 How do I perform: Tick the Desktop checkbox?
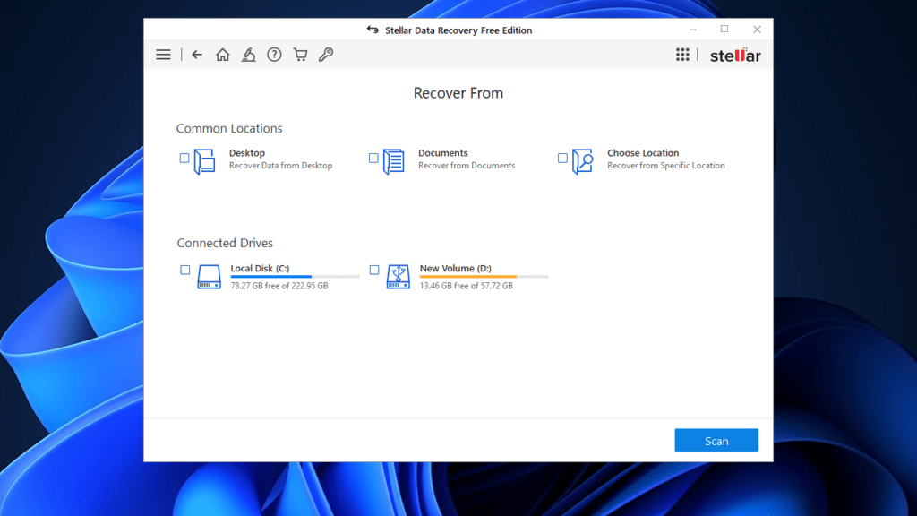pyautogui.click(x=184, y=158)
